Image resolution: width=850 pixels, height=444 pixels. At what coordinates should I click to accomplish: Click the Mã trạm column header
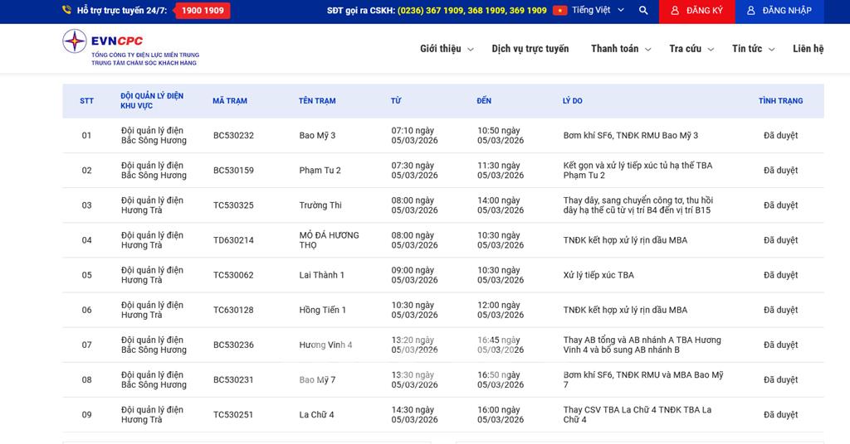(x=230, y=101)
